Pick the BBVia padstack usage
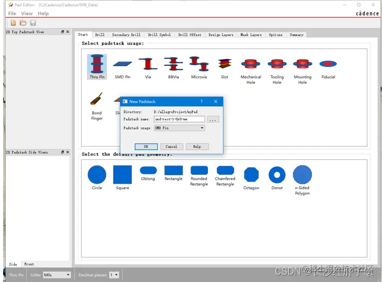Viewport: 382px width, 282px height. pos(173,68)
